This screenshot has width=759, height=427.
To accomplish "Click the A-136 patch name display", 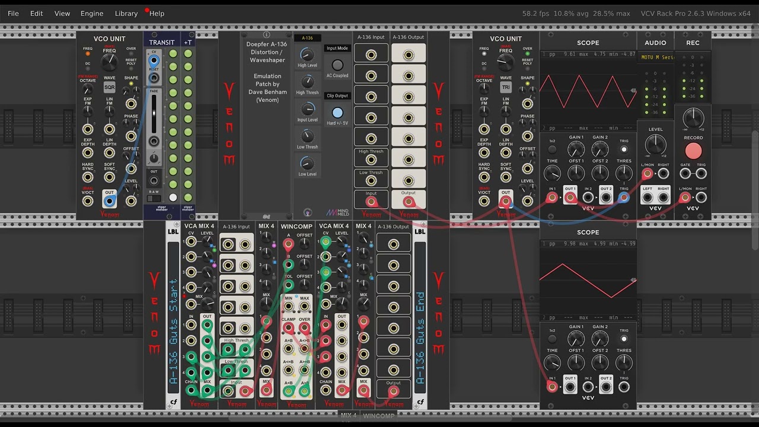I will [x=307, y=38].
